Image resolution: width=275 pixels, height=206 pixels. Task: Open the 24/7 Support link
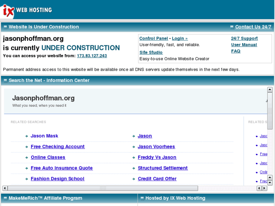[244, 39]
